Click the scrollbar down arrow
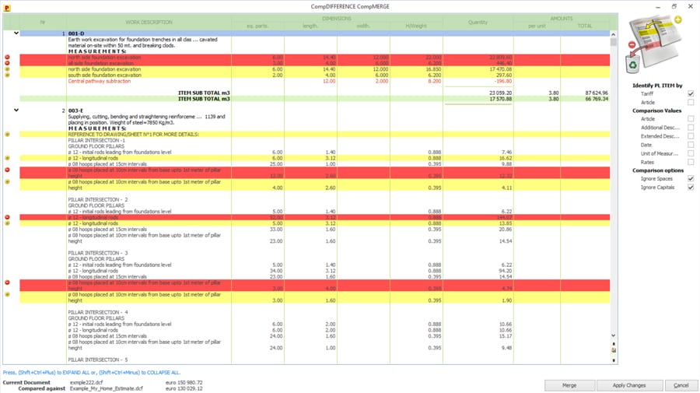Screen dimensions: 700x393 click(614, 335)
